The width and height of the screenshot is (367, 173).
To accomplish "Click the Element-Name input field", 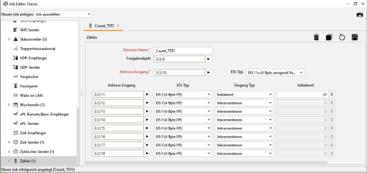I will pos(183,51).
